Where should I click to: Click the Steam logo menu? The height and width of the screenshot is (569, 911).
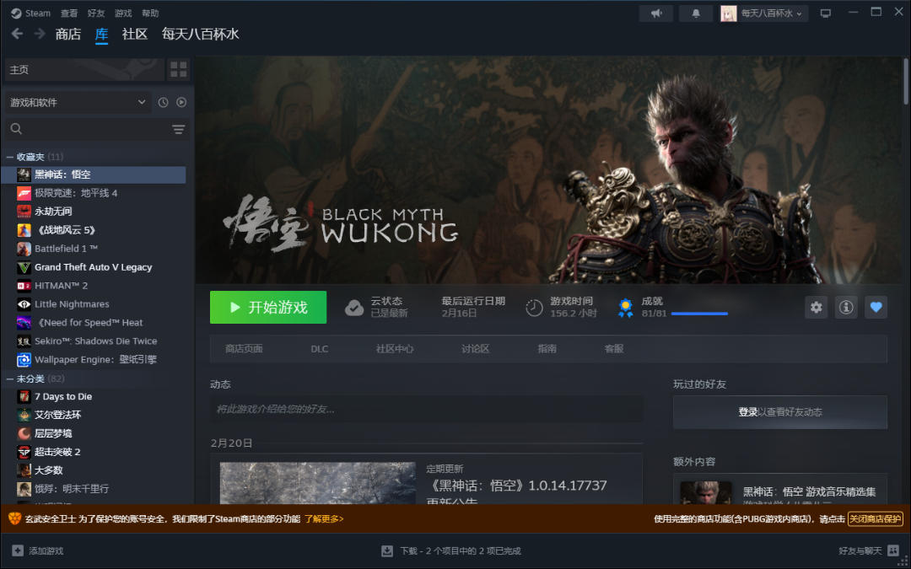click(31, 13)
